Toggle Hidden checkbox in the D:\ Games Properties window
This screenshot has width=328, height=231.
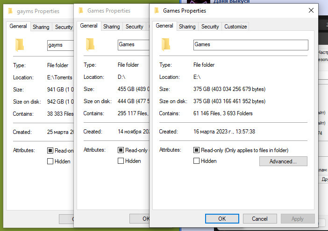point(121,161)
